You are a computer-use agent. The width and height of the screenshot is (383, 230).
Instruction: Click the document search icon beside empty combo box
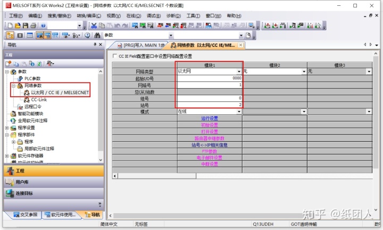click(248, 36)
